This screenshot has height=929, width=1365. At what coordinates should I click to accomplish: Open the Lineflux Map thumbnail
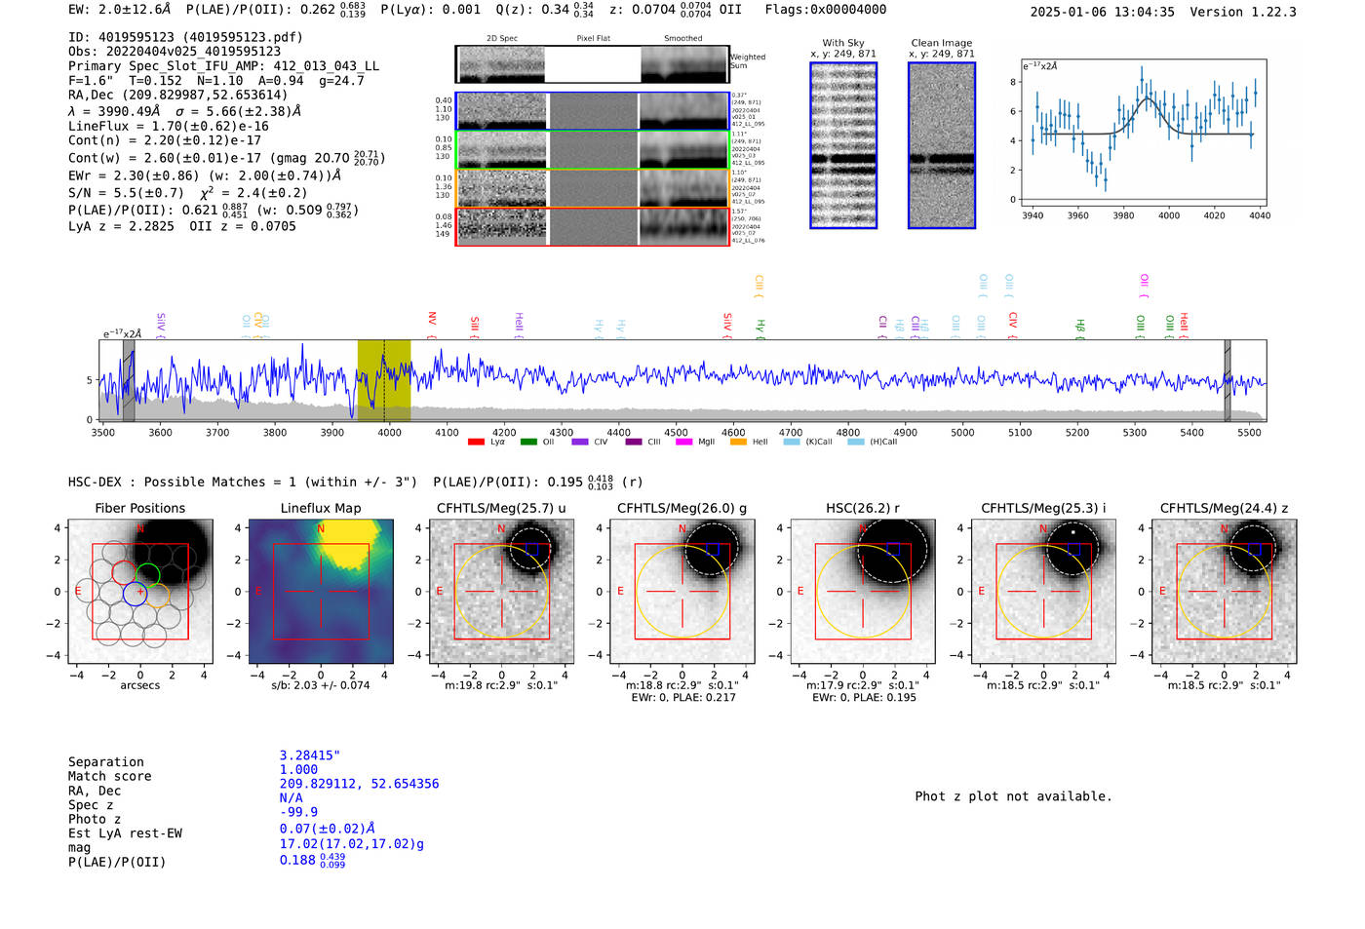point(321,592)
